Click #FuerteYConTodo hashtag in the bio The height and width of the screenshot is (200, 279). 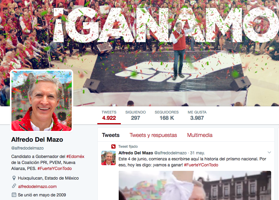[x=55, y=168]
